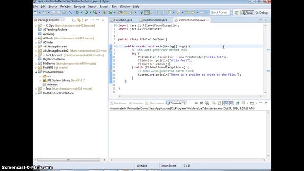Click the Console Terminate stop icon

[x=196, y=103]
